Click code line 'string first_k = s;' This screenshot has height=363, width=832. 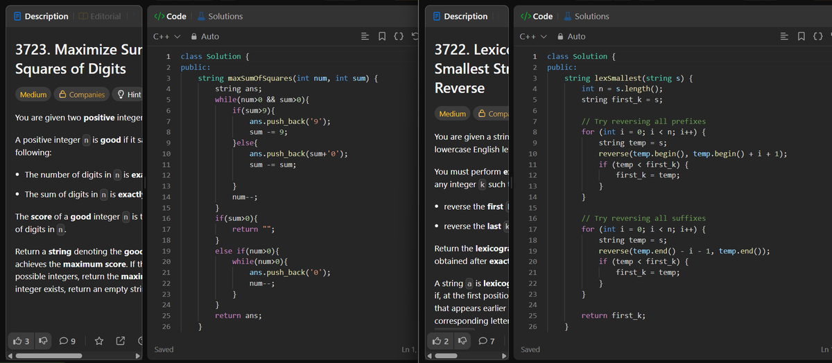(622, 100)
